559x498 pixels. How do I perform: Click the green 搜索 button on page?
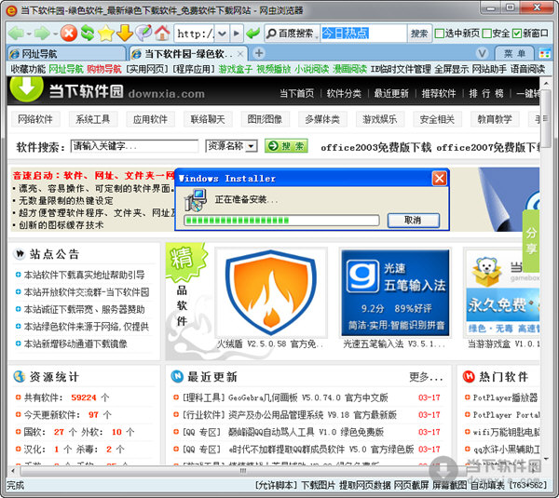tap(286, 146)
